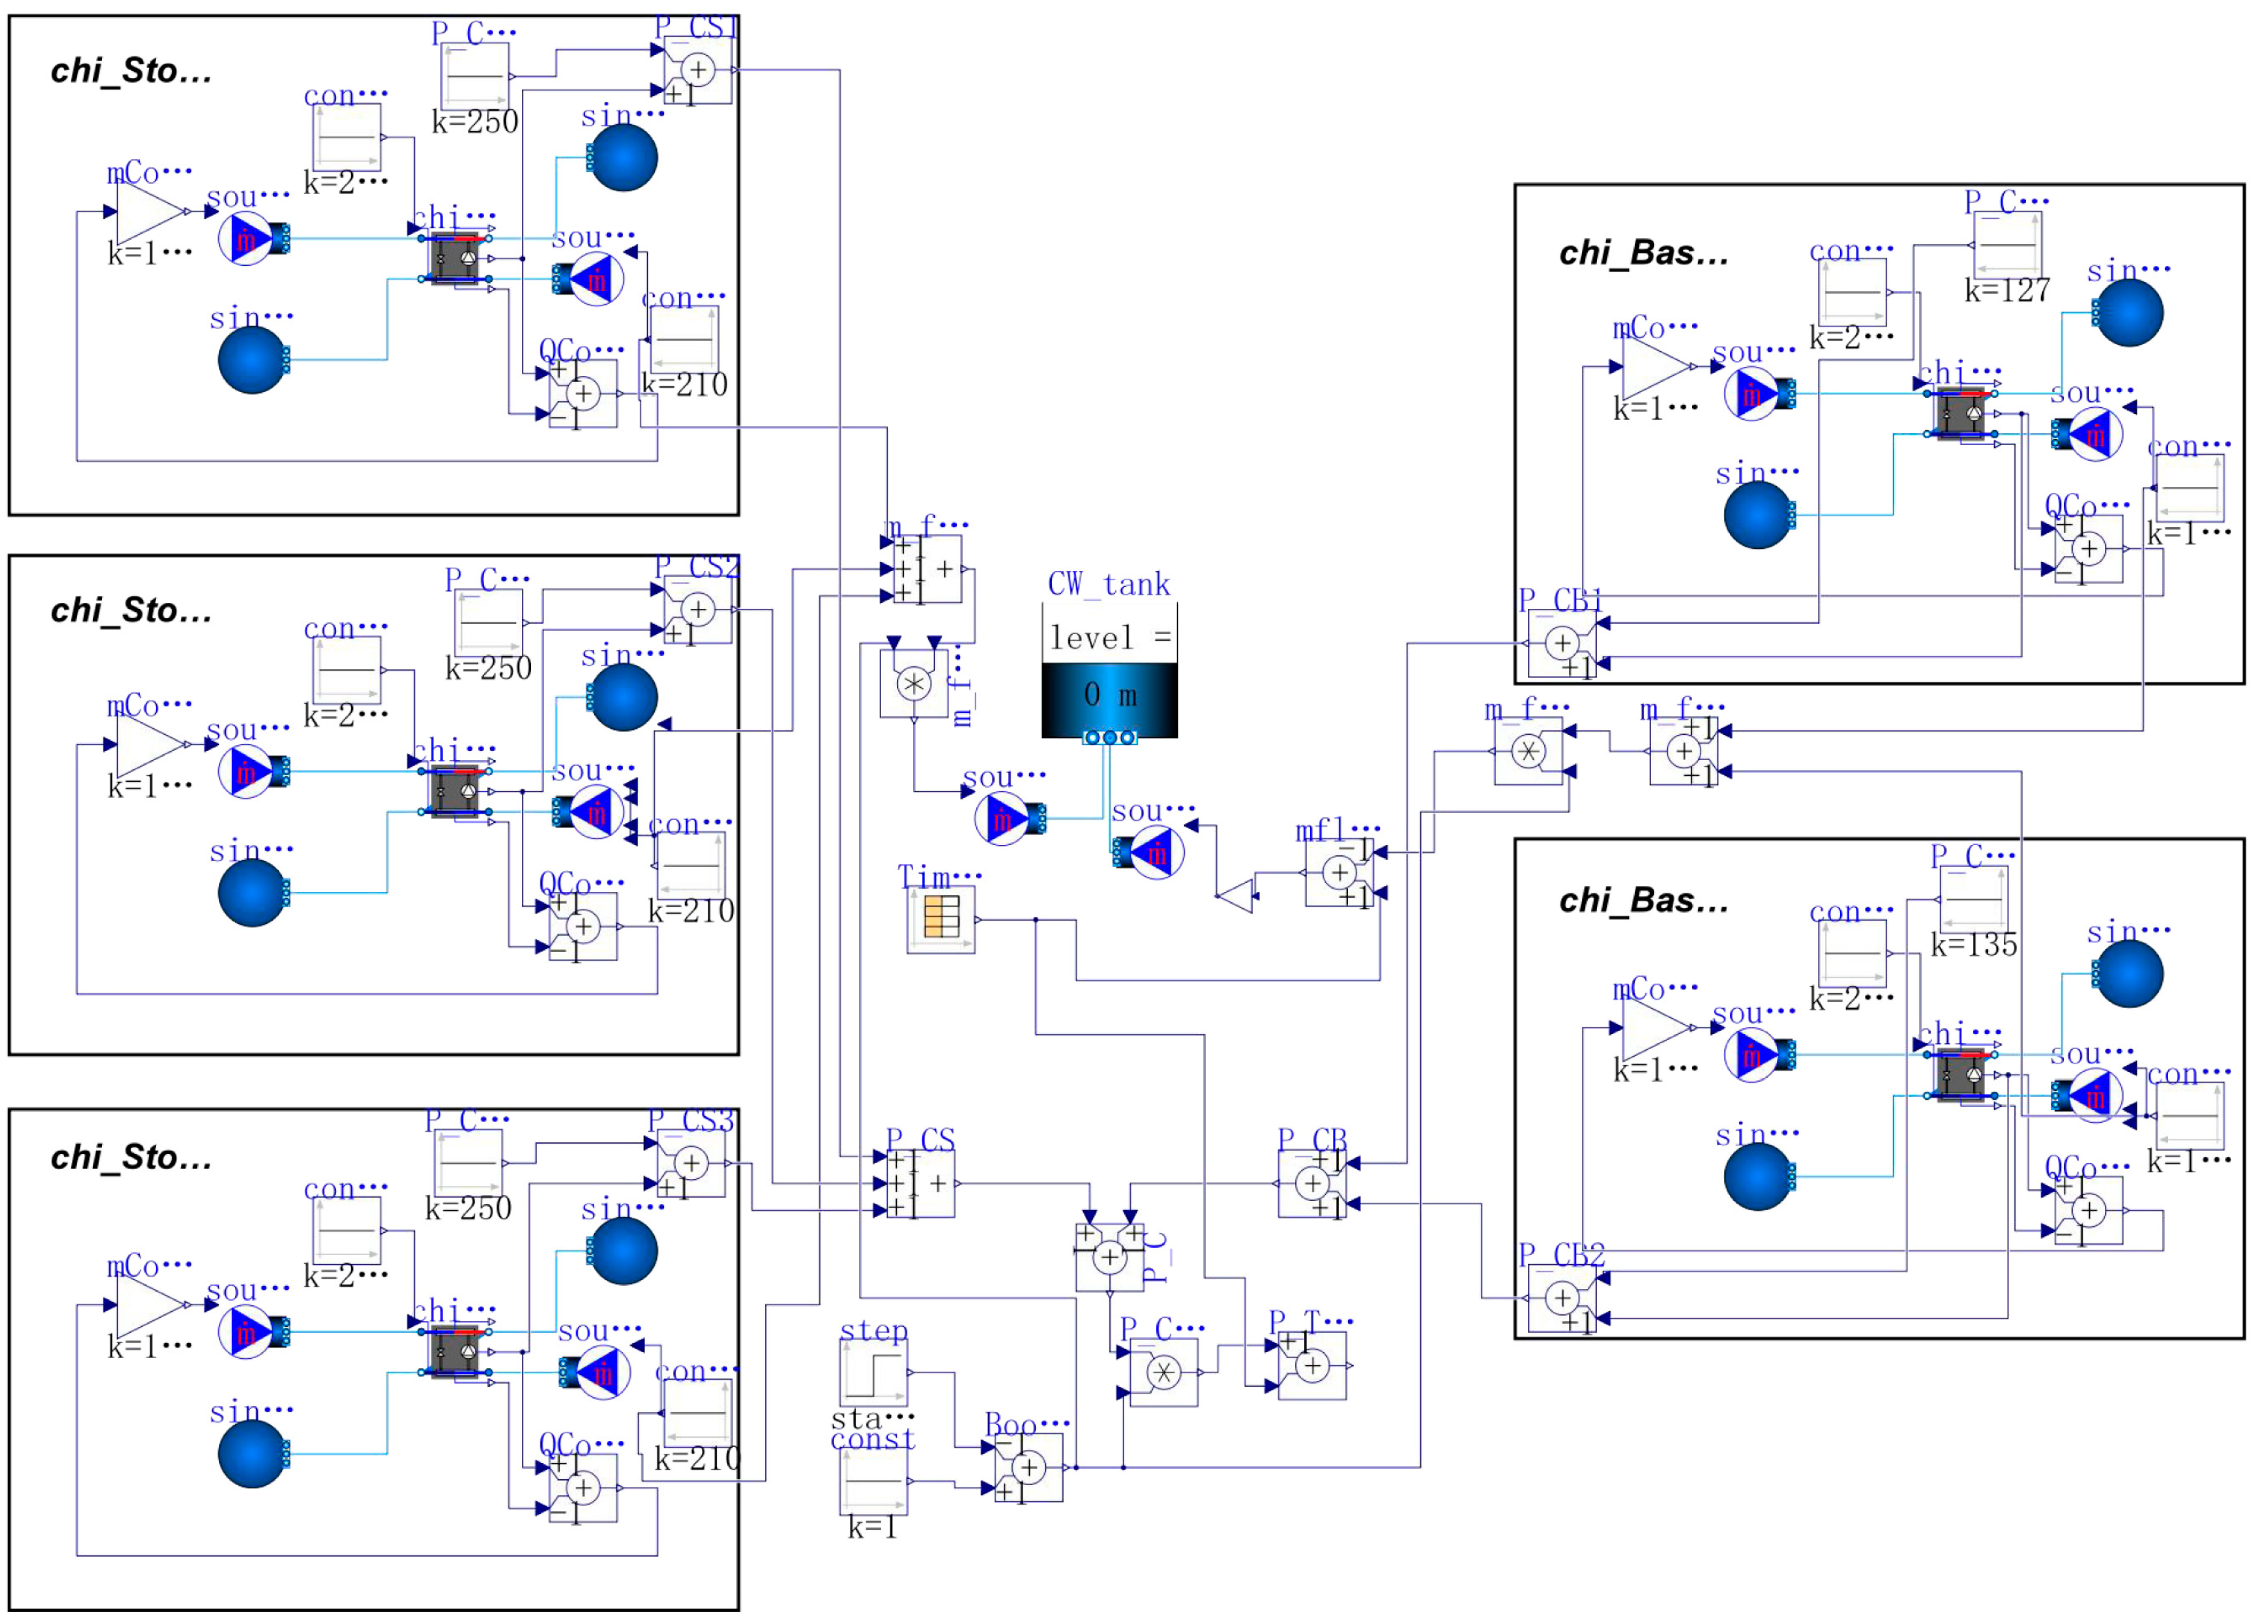Viewport: 2268px width, 1624px height.
Task: Select the P_CS2 add block
Action: tap(697, 609)
